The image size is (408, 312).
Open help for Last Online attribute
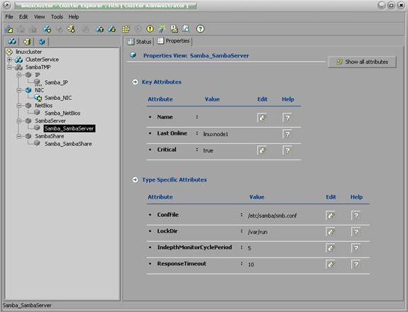(287, 134)
